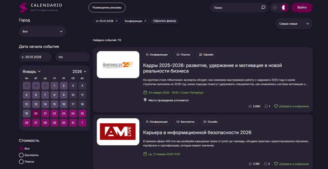Click bookmark icon on Кадры 2025-2026 card
Viewport: 328px width, 169px height.
[x=266, y=106]
